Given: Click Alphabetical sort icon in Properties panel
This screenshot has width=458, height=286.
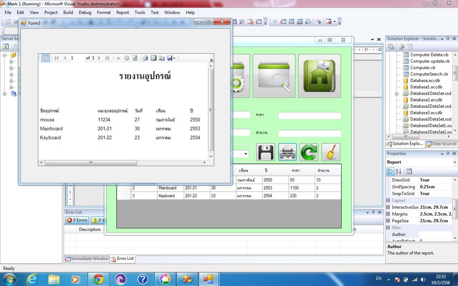Looking at the screenshot, I should 399,172.
